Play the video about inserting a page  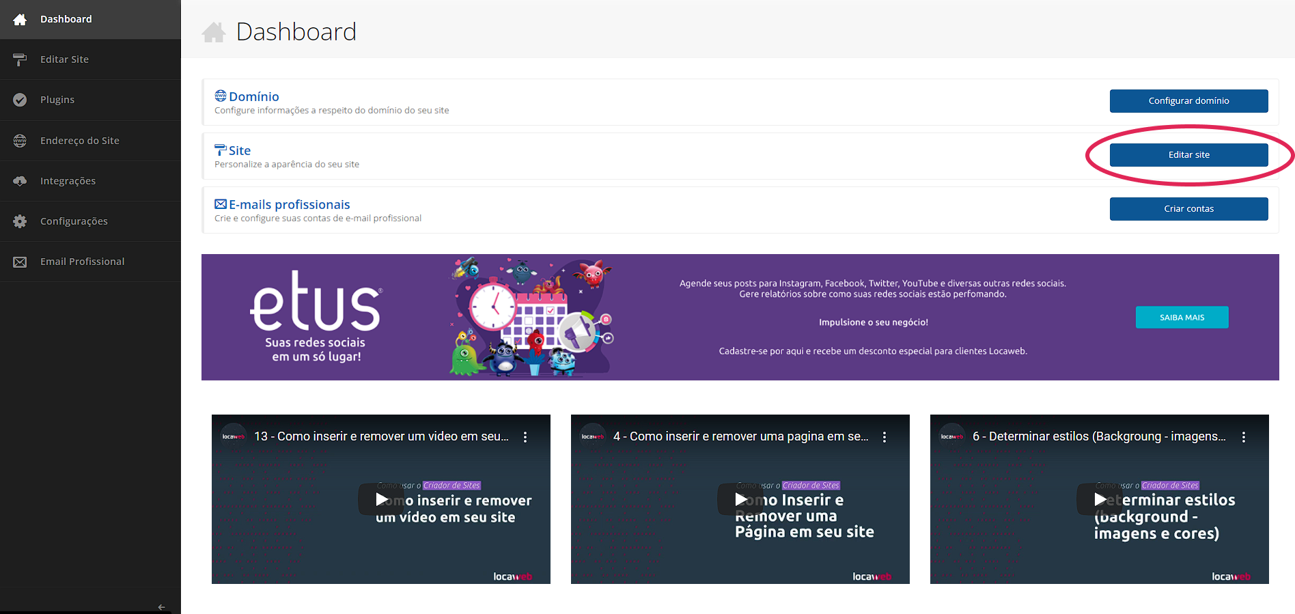coord(740,499)
